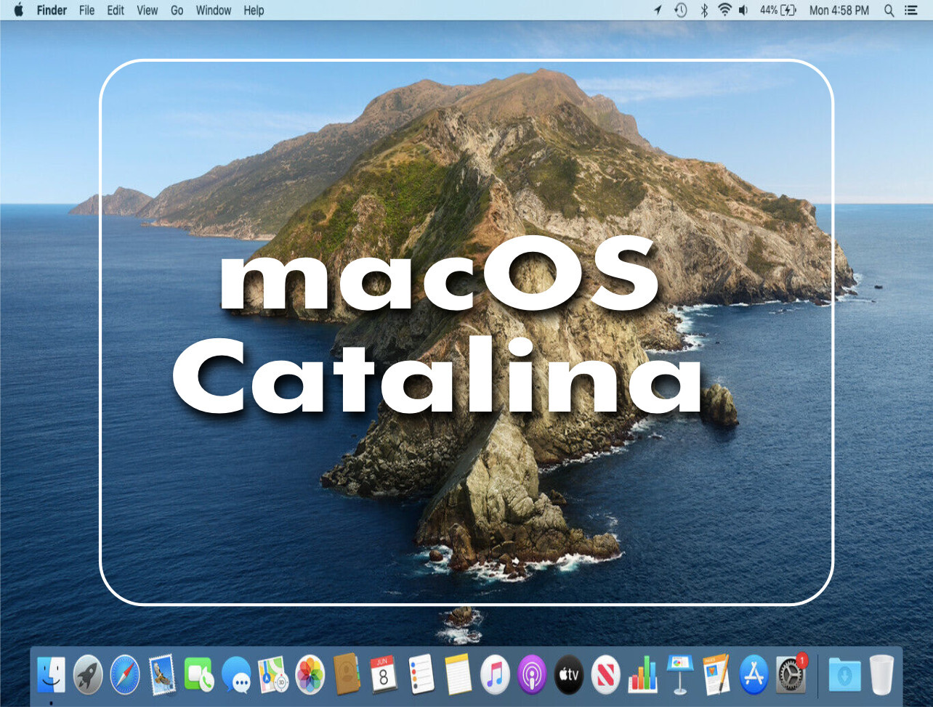
Task: Open the Apple TV app
Action: pos(570,675)
